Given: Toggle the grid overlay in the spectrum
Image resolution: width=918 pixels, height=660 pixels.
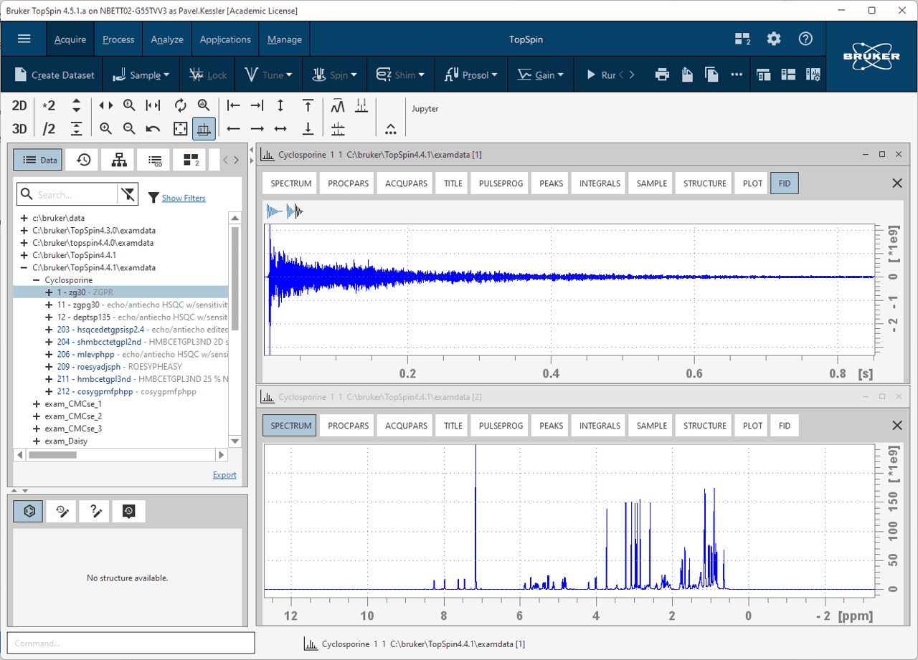Looking at the screenshot, I should click(x=204, y=128).
